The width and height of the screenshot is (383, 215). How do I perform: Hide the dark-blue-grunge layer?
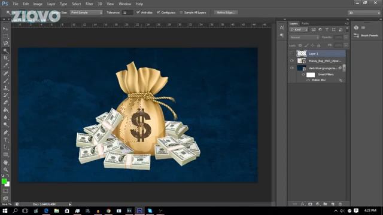[292, 68]
